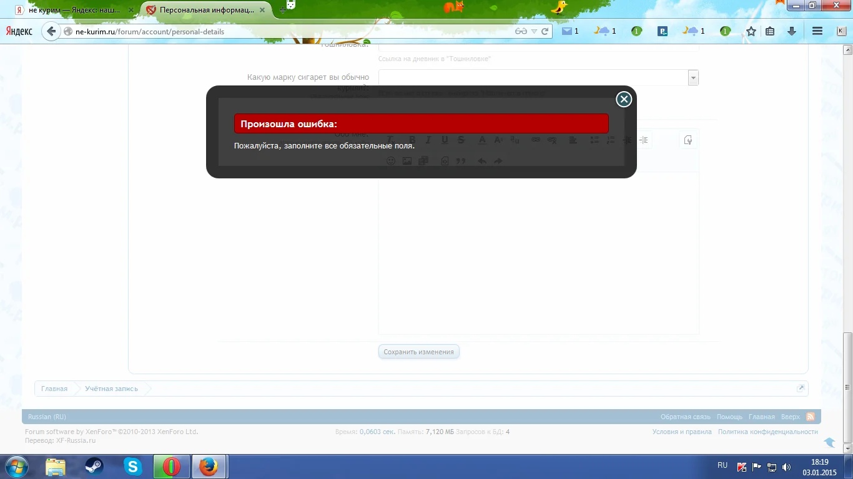Click 'Главная' link in the footer
This screenshot has width=853, height=479.
[762, 417]
